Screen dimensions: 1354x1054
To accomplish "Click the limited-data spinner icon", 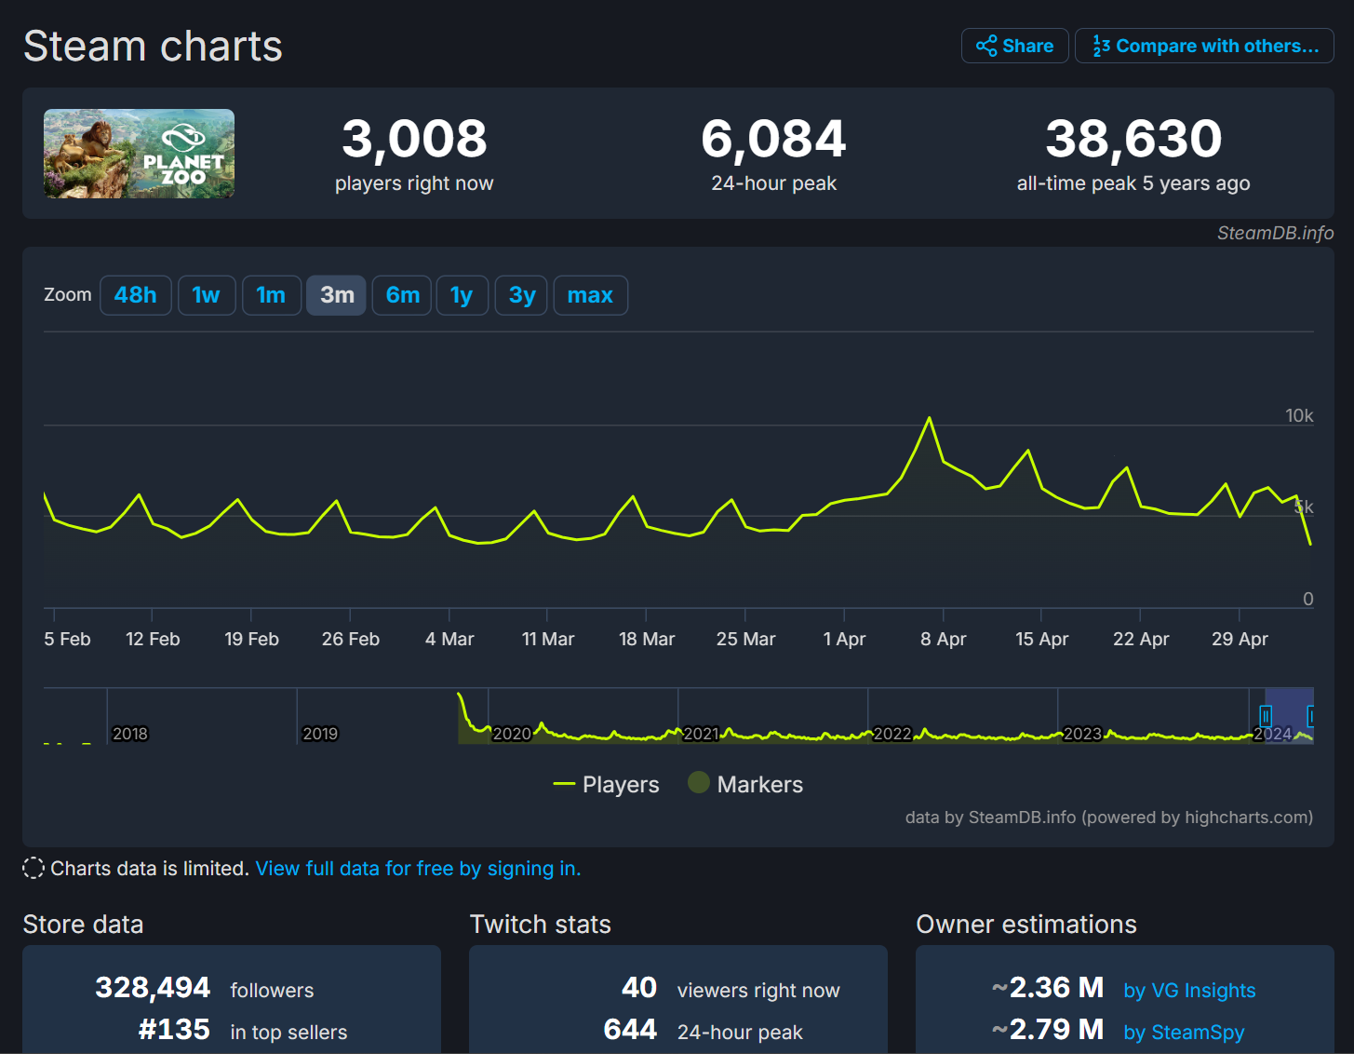I will [x=34, y=868].
